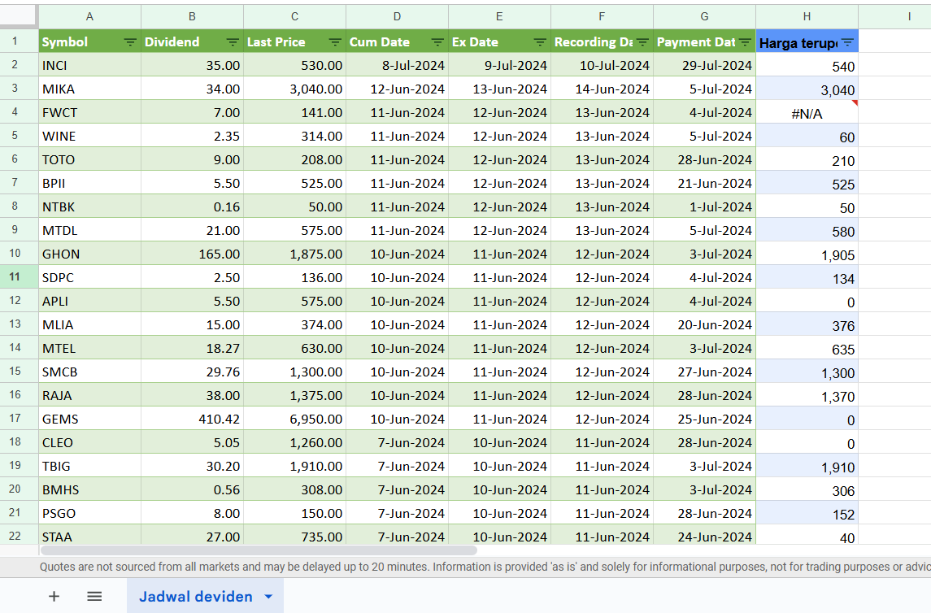Screen dimensions: 931x613
Task: Select the TBIG symbol cell
Action: coord(89,466)
